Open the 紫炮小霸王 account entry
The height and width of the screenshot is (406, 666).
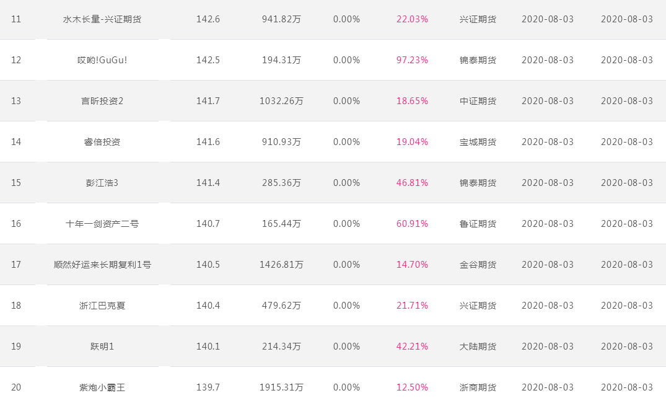click(102, 387)
